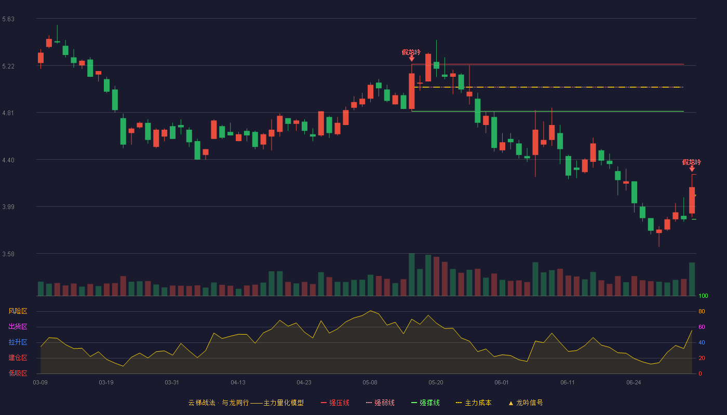Click the 20 indicator axis value
Viewport: 727px width, 415px height.
click(x=702, y=358)
